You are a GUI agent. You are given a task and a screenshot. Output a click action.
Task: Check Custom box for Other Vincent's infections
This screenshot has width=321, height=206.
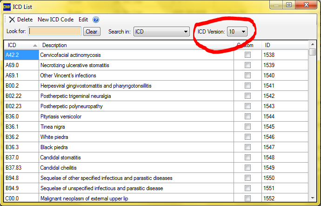[x=247, y=76]
